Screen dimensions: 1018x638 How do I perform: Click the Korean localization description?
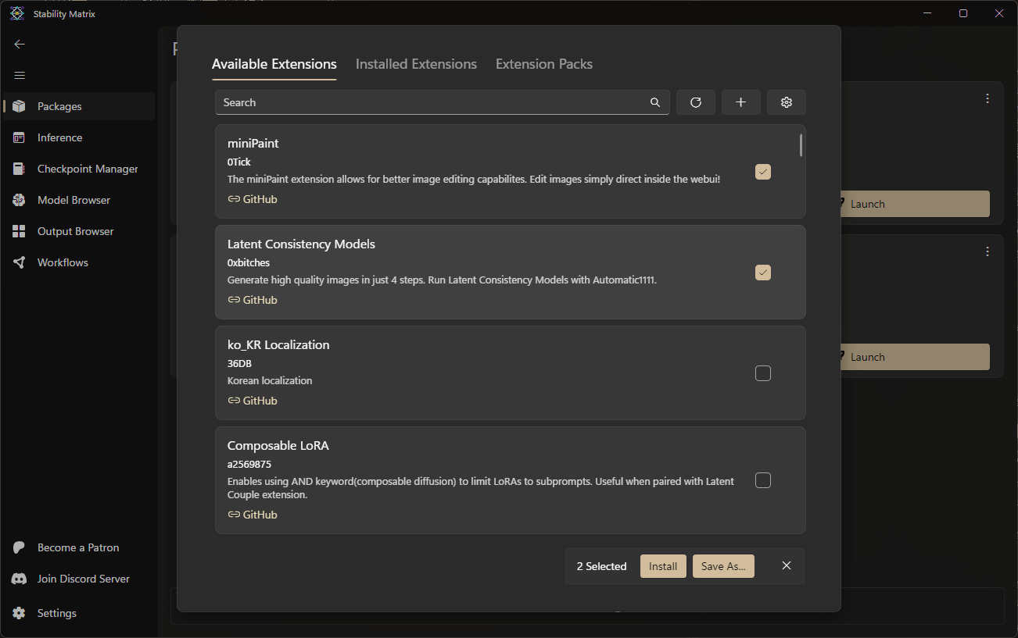tap(270, 381)
